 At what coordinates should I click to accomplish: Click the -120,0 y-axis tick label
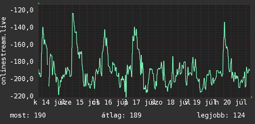[22, 10]
